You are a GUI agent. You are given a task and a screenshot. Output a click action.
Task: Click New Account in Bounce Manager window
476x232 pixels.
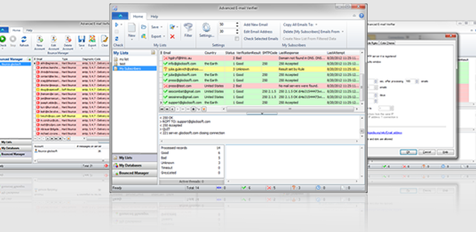click(x=40, y=42)
